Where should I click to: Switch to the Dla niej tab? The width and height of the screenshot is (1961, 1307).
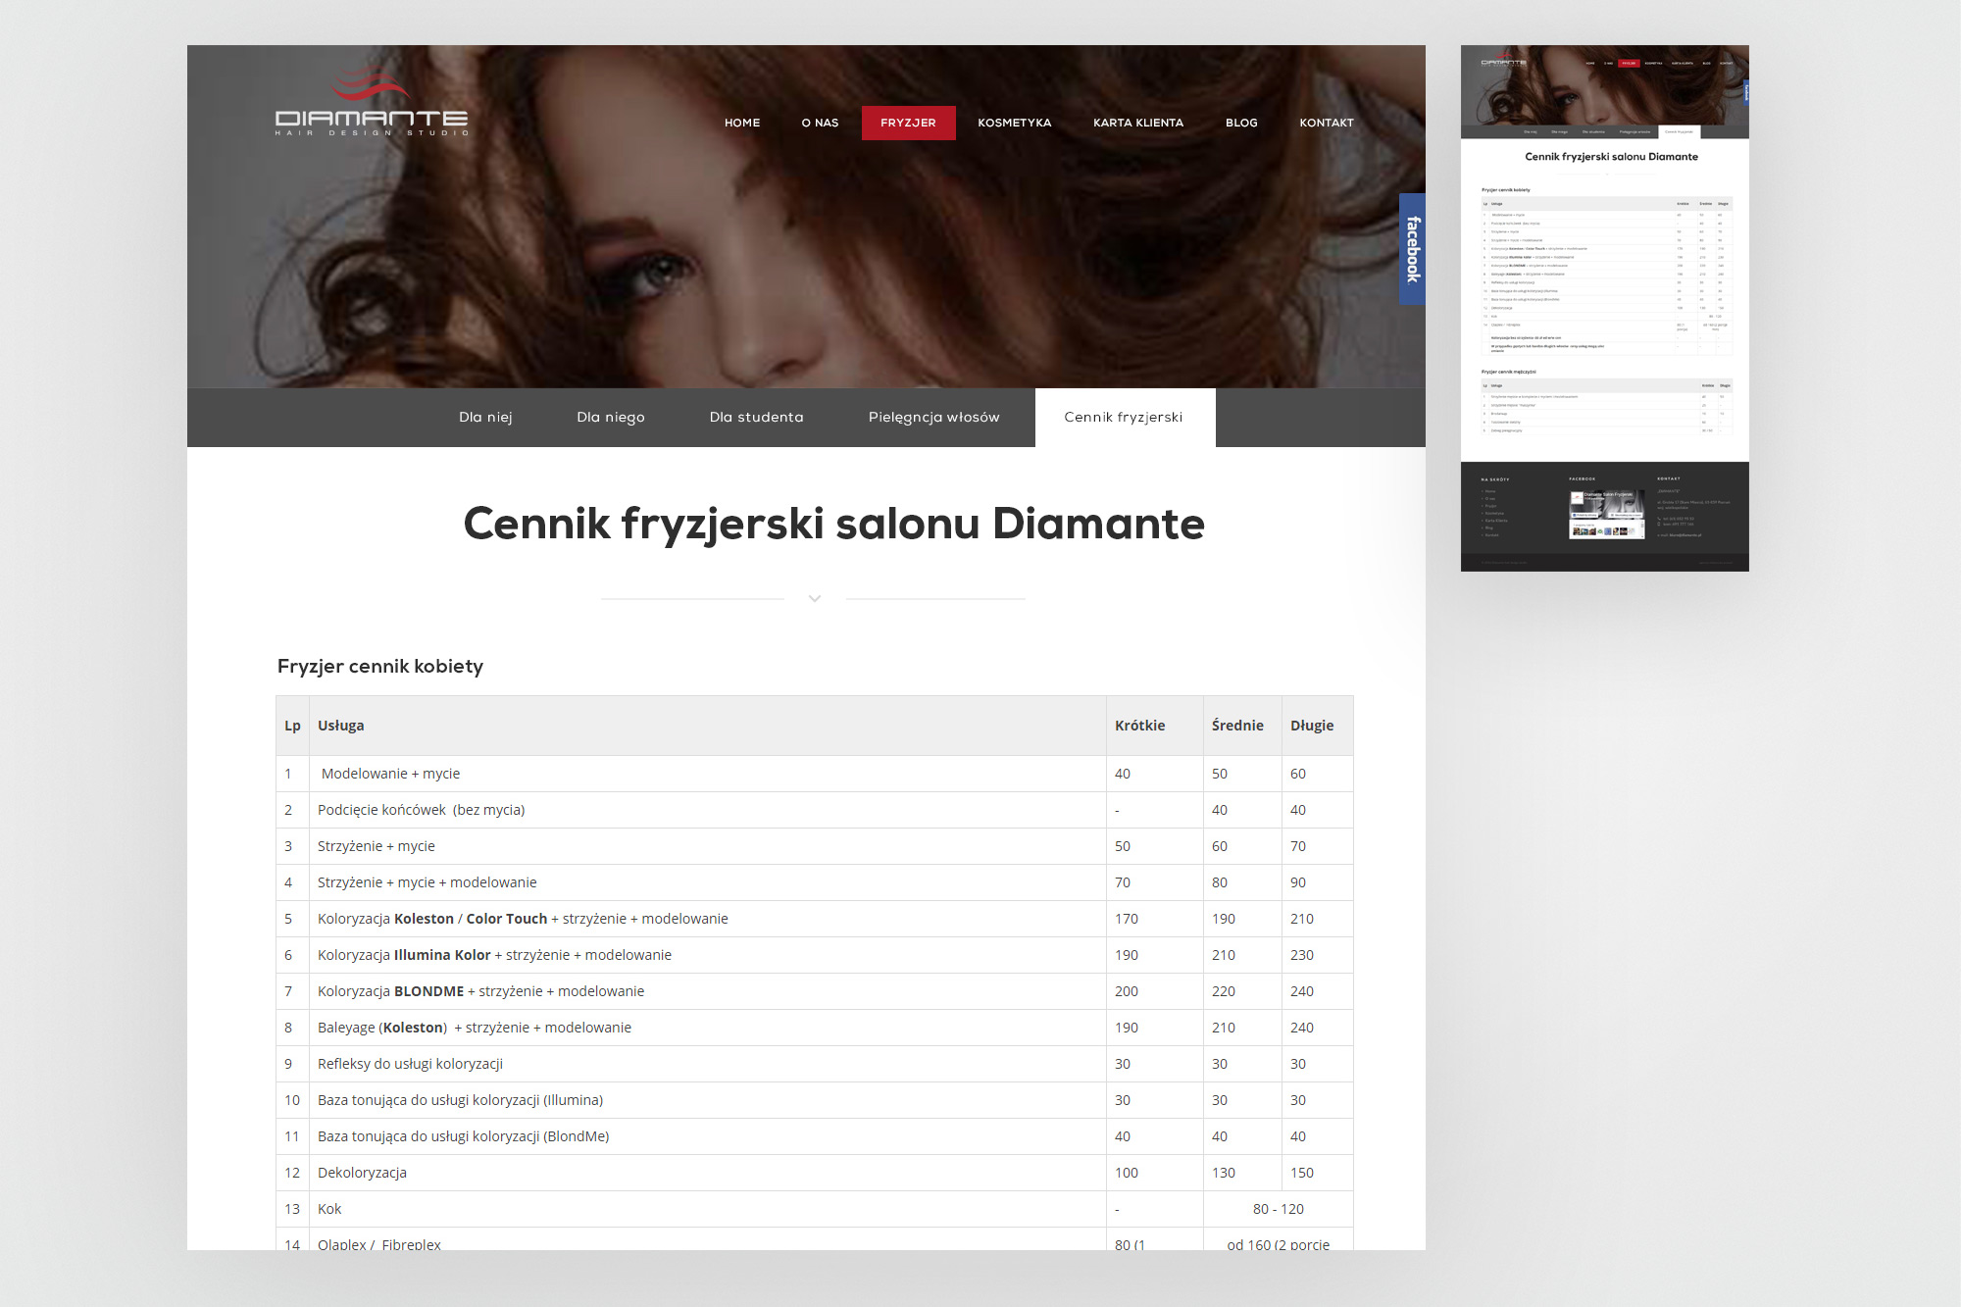point(485,417)
